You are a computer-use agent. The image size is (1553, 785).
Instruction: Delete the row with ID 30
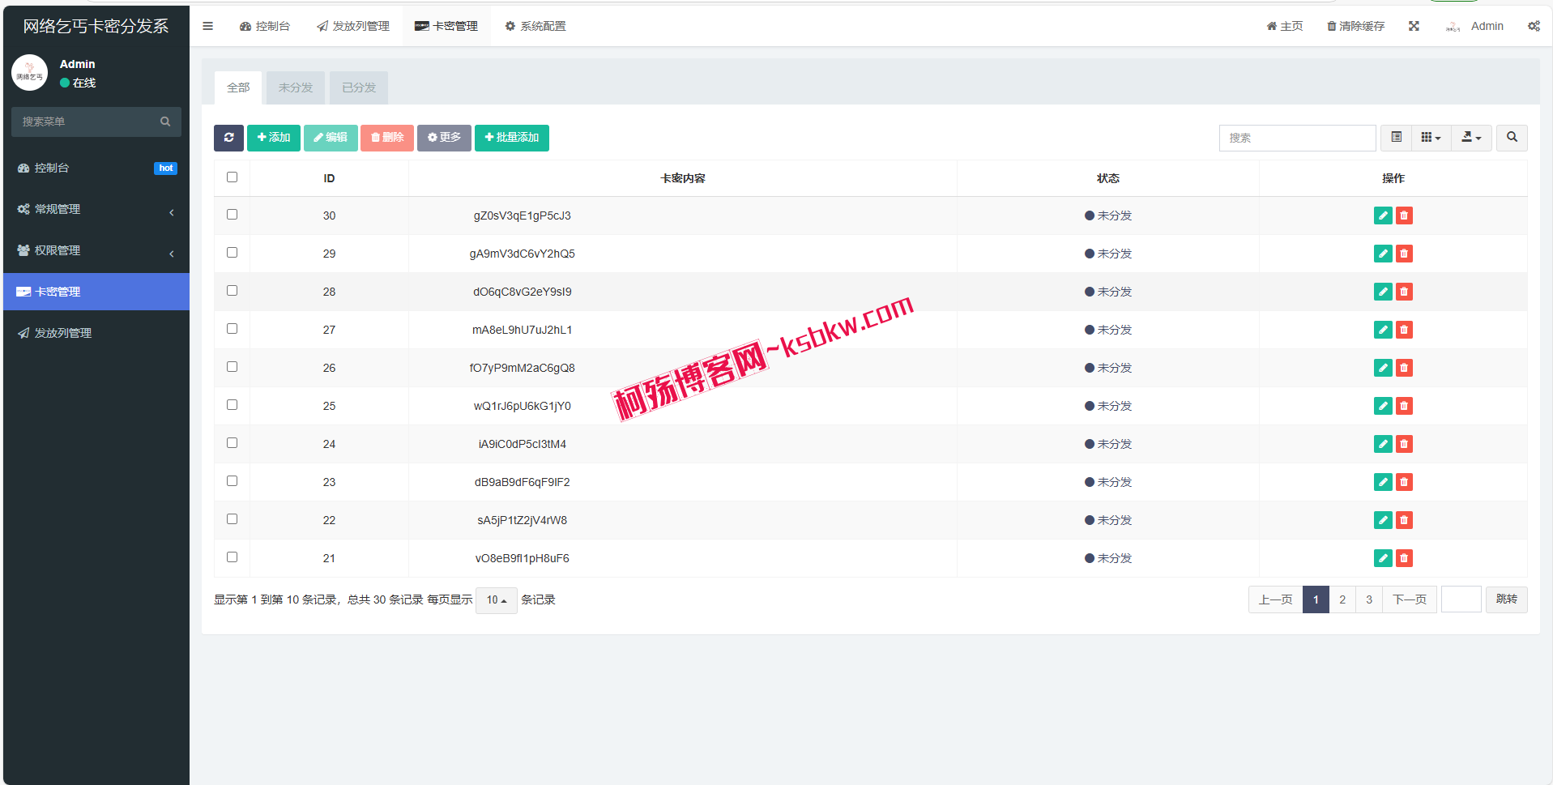pos(1404,215)
